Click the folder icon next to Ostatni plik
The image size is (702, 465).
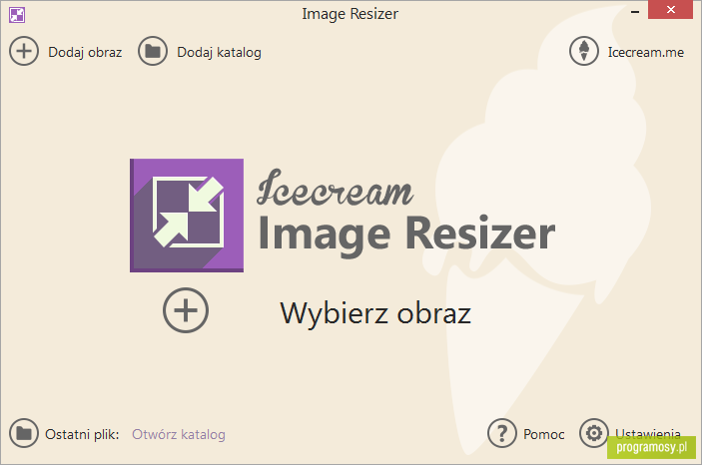[24, 433]
